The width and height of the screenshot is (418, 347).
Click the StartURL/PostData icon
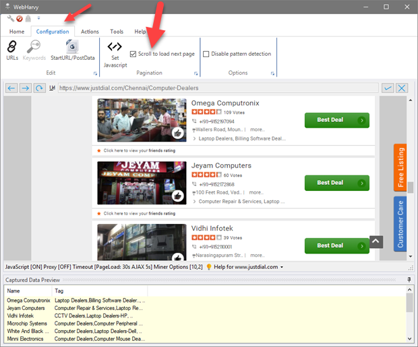coord(73,50)
